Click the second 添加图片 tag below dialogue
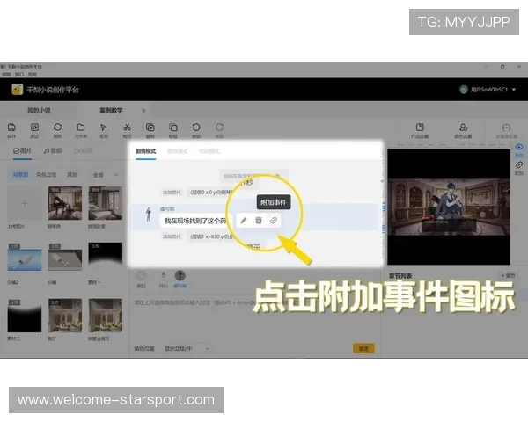This screenshot has height=422, width=528. [x=172, y=236]
